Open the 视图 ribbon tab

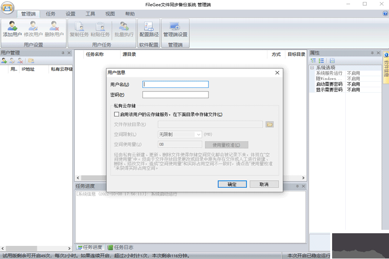pyautogui.click(x=110, y=14)
